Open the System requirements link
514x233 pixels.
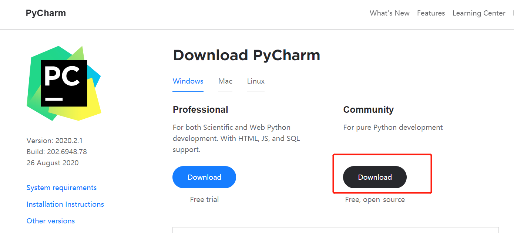[x=61, y=188]
